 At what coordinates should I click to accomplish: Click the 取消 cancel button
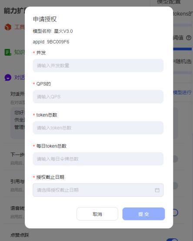pyautogui.click(x=97, y=214)
